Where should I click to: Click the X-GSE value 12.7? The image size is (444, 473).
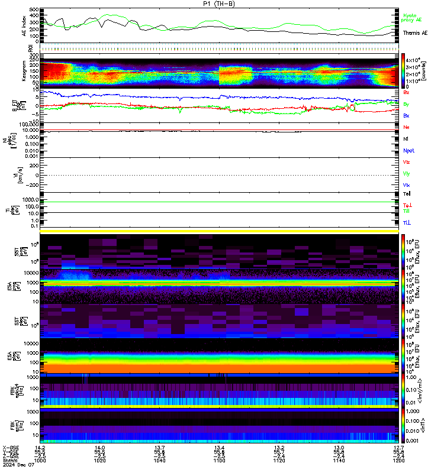[398, 448]
